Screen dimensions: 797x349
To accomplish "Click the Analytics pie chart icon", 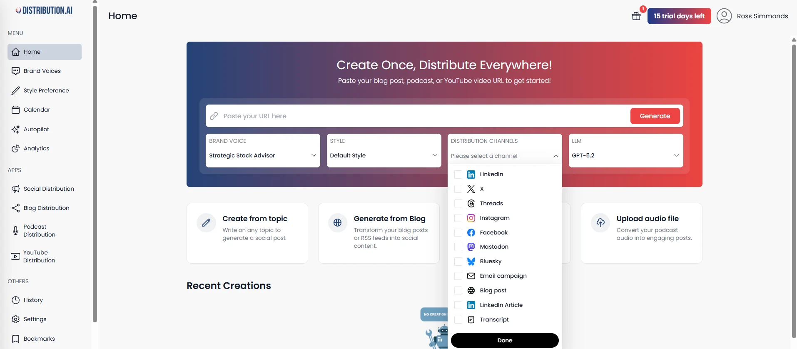I will point(16,149).
